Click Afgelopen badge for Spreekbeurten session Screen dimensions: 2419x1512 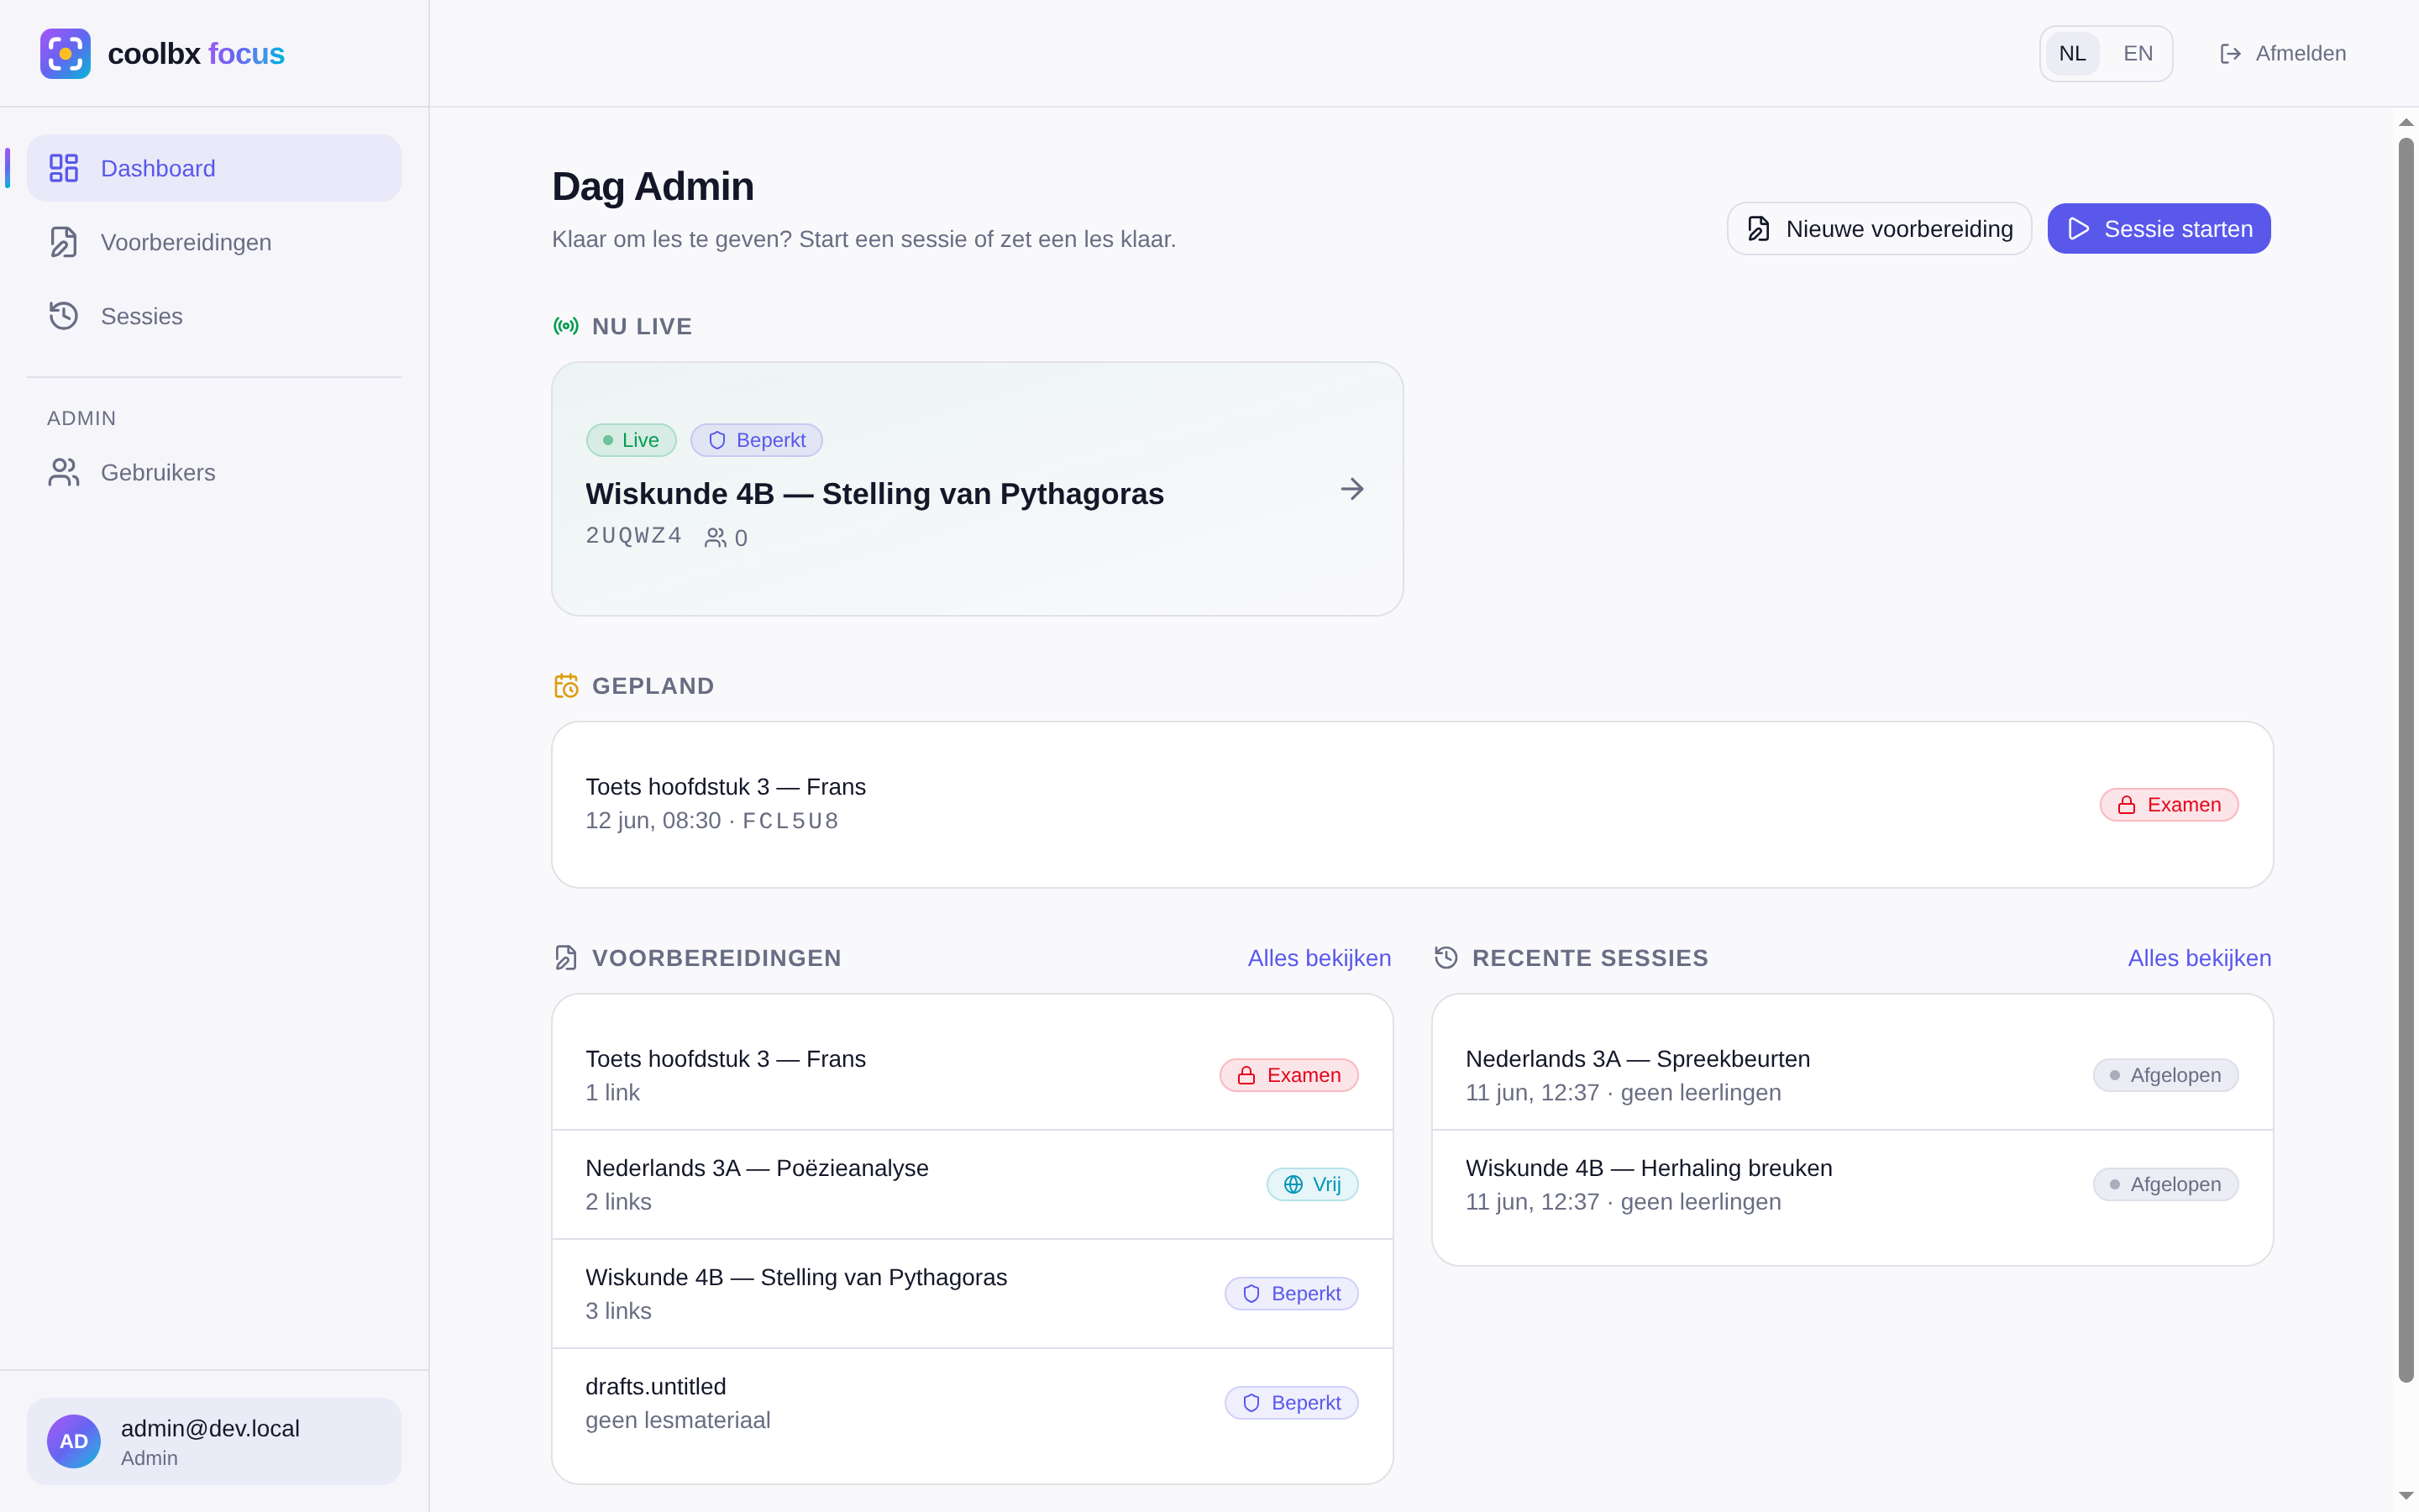[x=2166, y=1075]
